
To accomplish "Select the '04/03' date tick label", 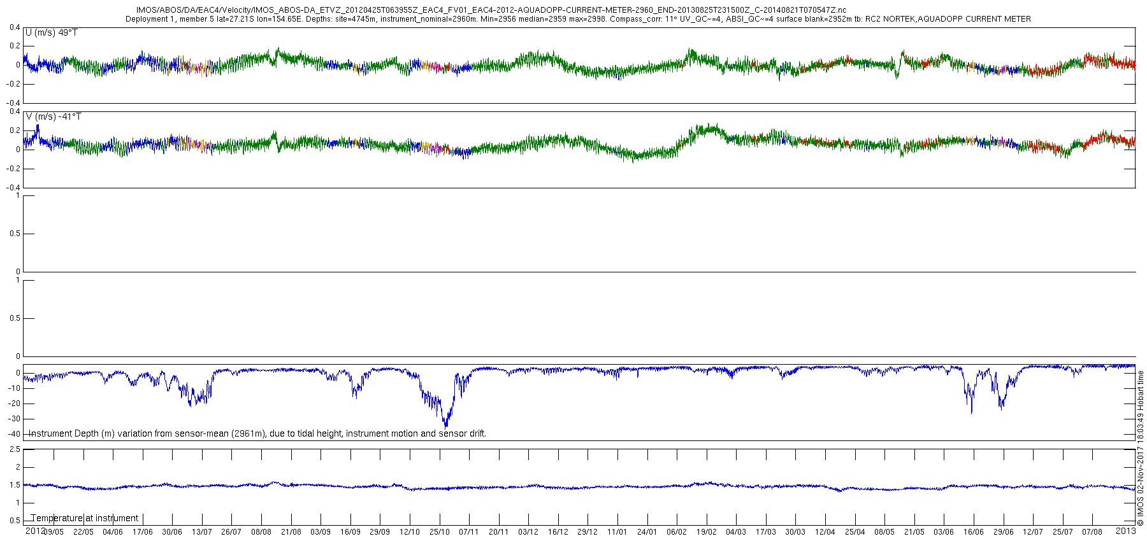I will [736, 532].
